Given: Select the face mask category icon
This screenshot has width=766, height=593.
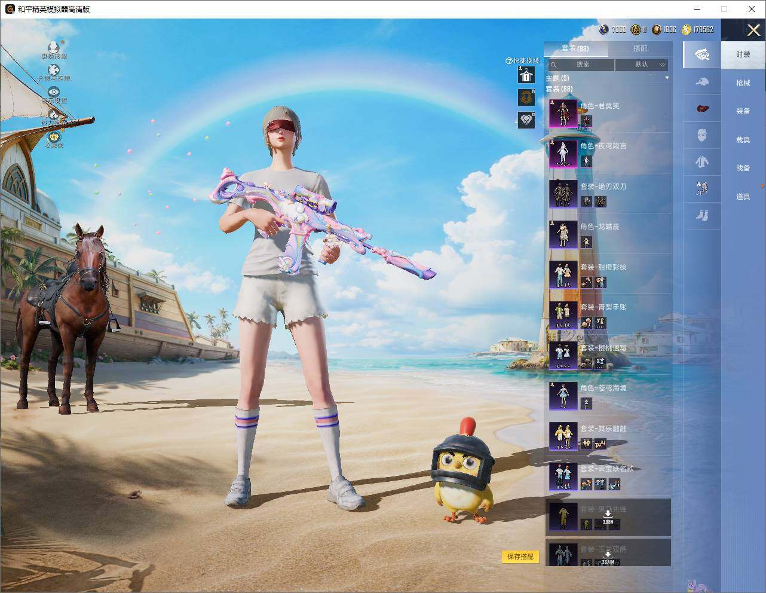Looking at the screenshot, I should 702,135.
